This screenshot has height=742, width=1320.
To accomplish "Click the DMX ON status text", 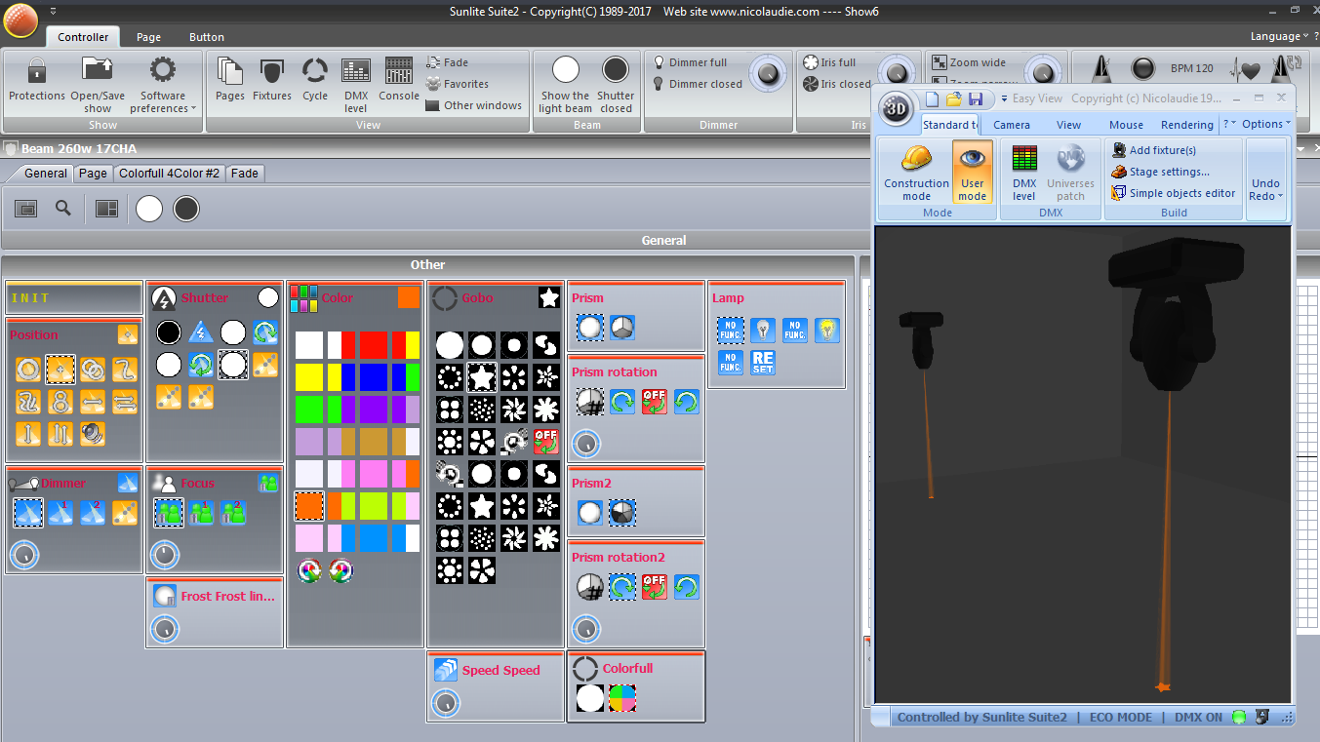I will coord(1198,718).
